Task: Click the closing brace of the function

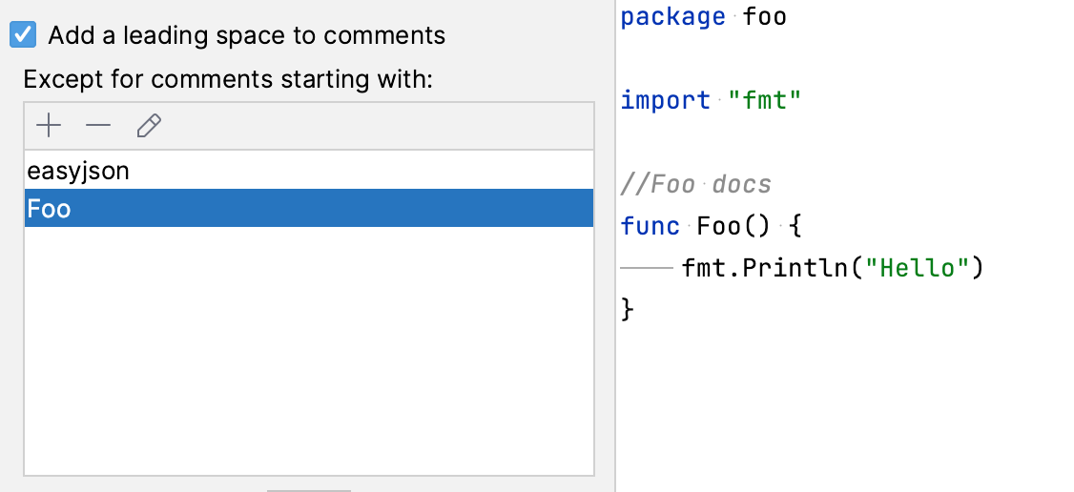Action: pos(628,309)
